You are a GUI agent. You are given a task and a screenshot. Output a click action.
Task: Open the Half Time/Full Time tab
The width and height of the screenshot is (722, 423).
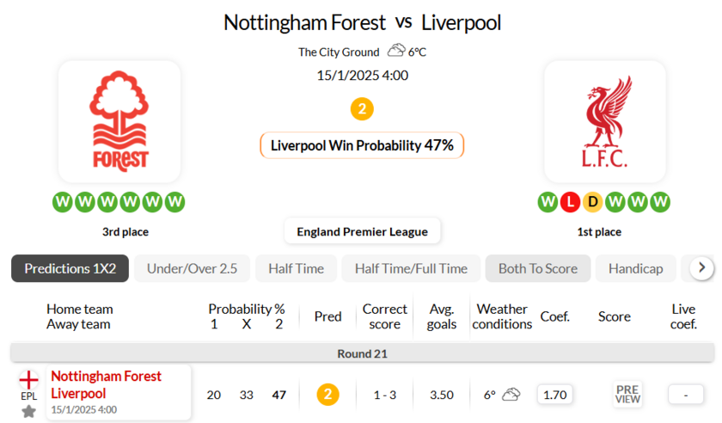pyautogui.click(x=411, y=268)
